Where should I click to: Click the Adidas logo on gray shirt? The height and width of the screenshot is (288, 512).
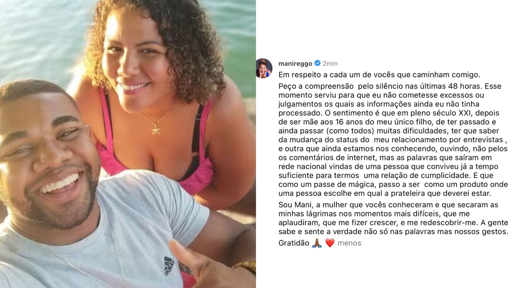point(169,266)
